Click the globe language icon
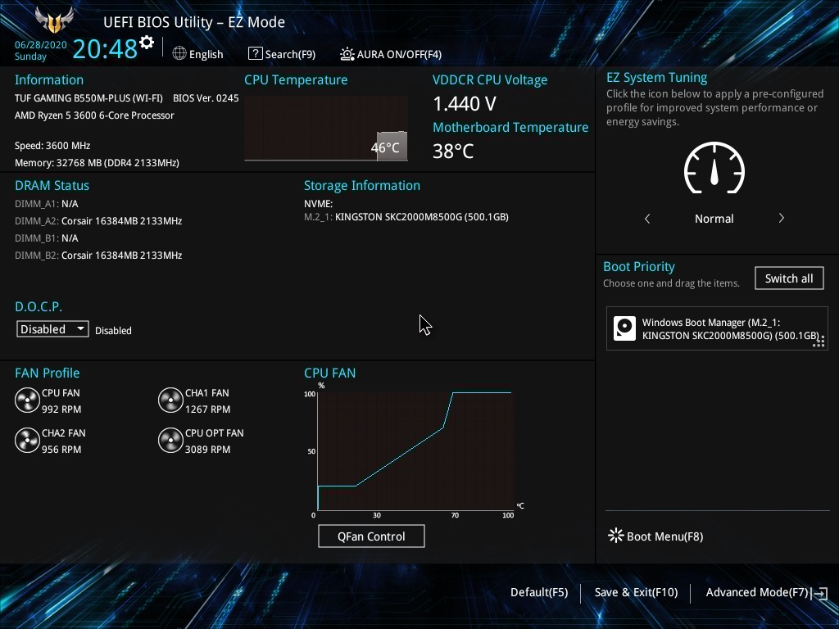Screen dimensions: 839x629 click(179, 54)
